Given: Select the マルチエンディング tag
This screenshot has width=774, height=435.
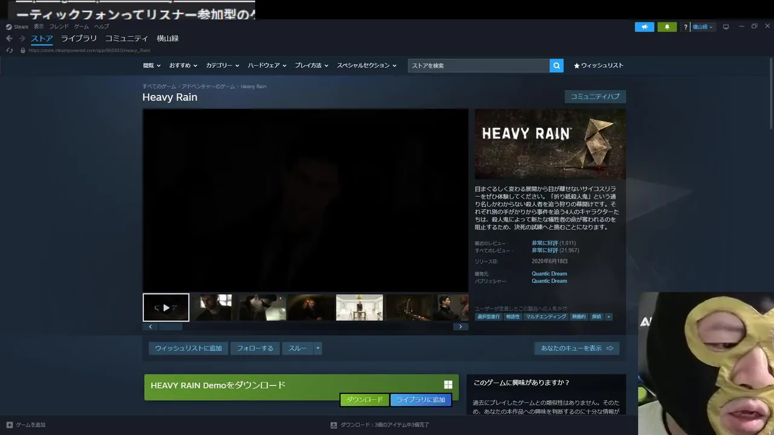Looking at the screenshot, I should tap(546, 317).
